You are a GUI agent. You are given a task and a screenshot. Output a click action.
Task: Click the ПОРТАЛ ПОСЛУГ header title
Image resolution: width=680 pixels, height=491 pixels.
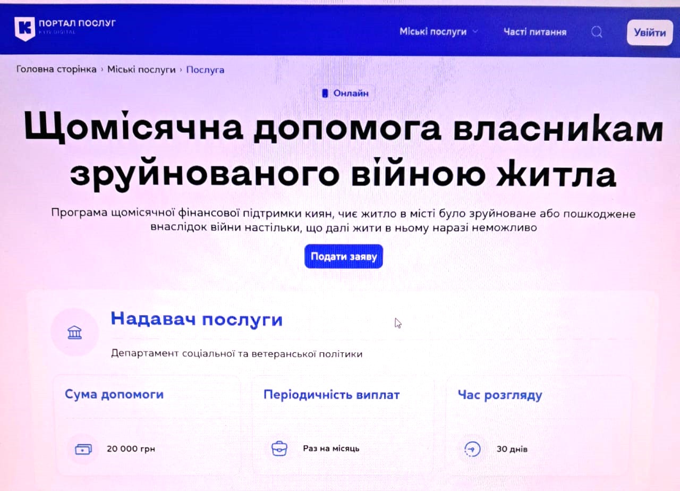77,23
